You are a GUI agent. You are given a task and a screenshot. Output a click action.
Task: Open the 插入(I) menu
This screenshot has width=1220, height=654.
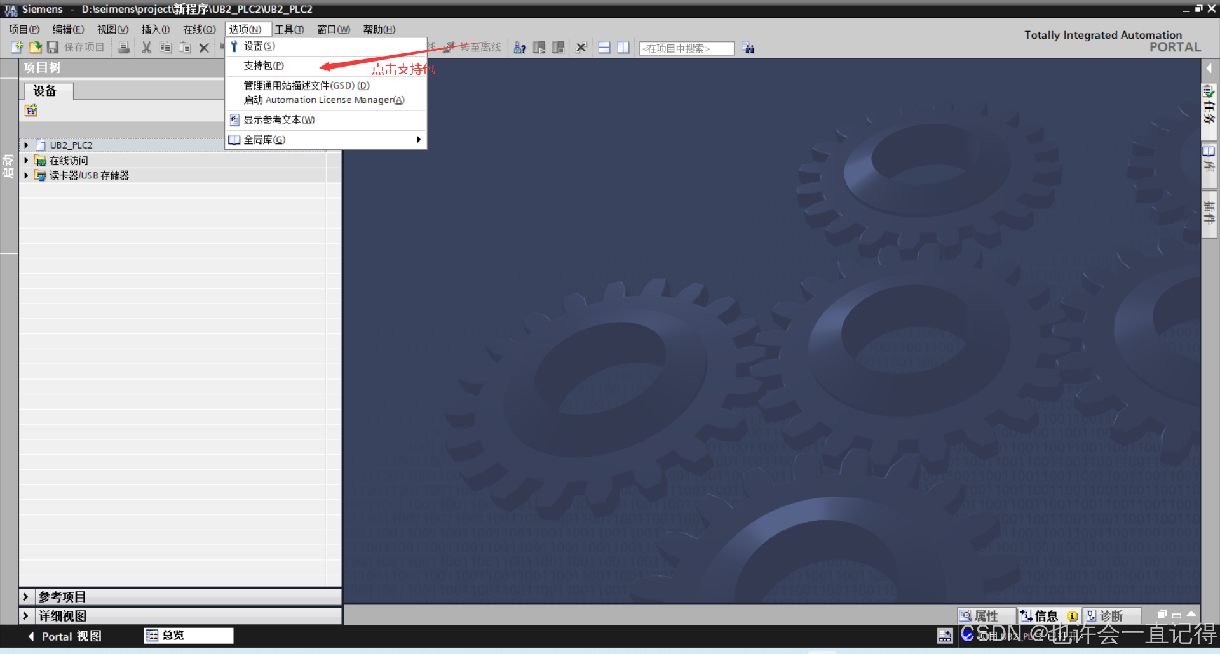[156, 29]
